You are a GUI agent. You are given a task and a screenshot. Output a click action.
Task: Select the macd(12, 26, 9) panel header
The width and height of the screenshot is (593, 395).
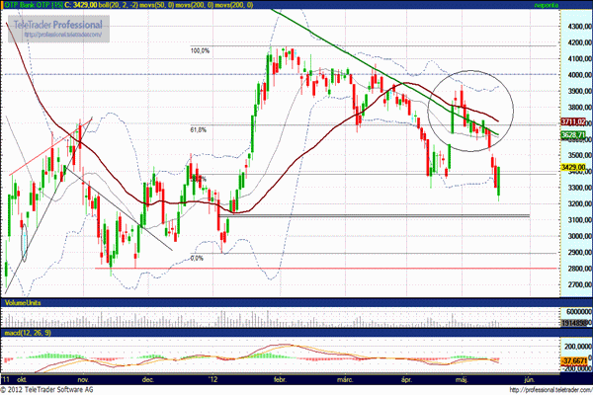(28, 333)
